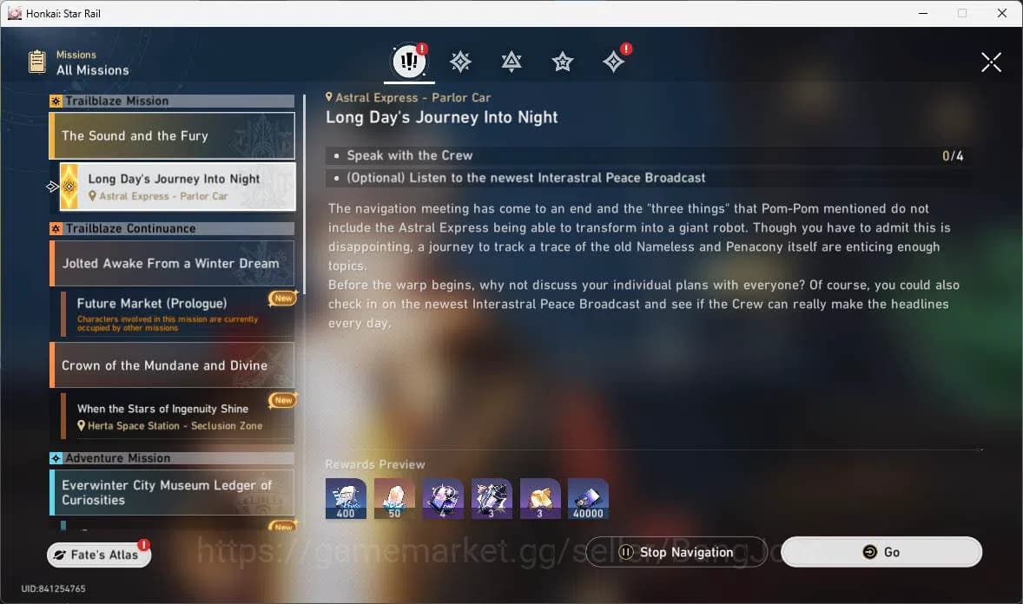Click the 0/4 progress counter
Viewport: 1023px width, 604px height.
pyautogui.click(x=953, y=156)
